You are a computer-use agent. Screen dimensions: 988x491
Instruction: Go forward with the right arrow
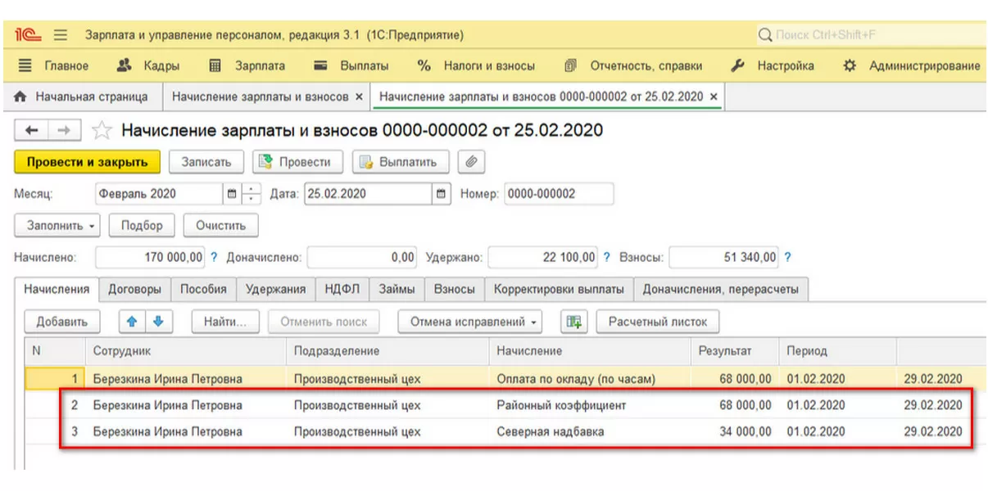coord(65,130)
